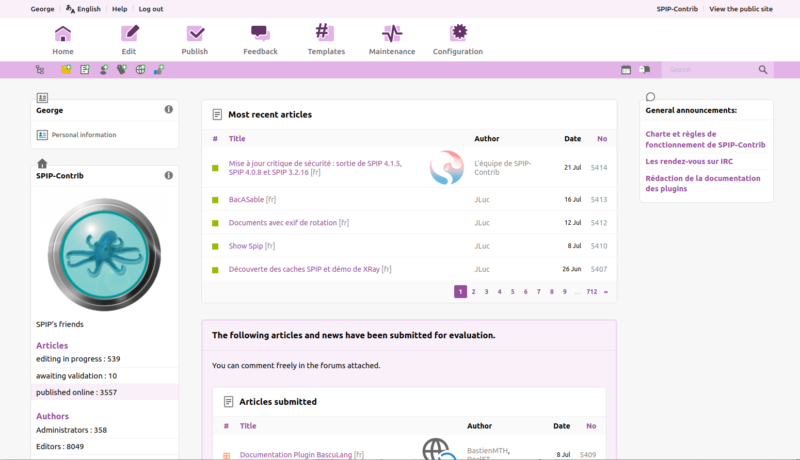This screenshot has height=460, width=800.
Task: Show info for SPIP-Contrib panel
Action: [169, 175]
